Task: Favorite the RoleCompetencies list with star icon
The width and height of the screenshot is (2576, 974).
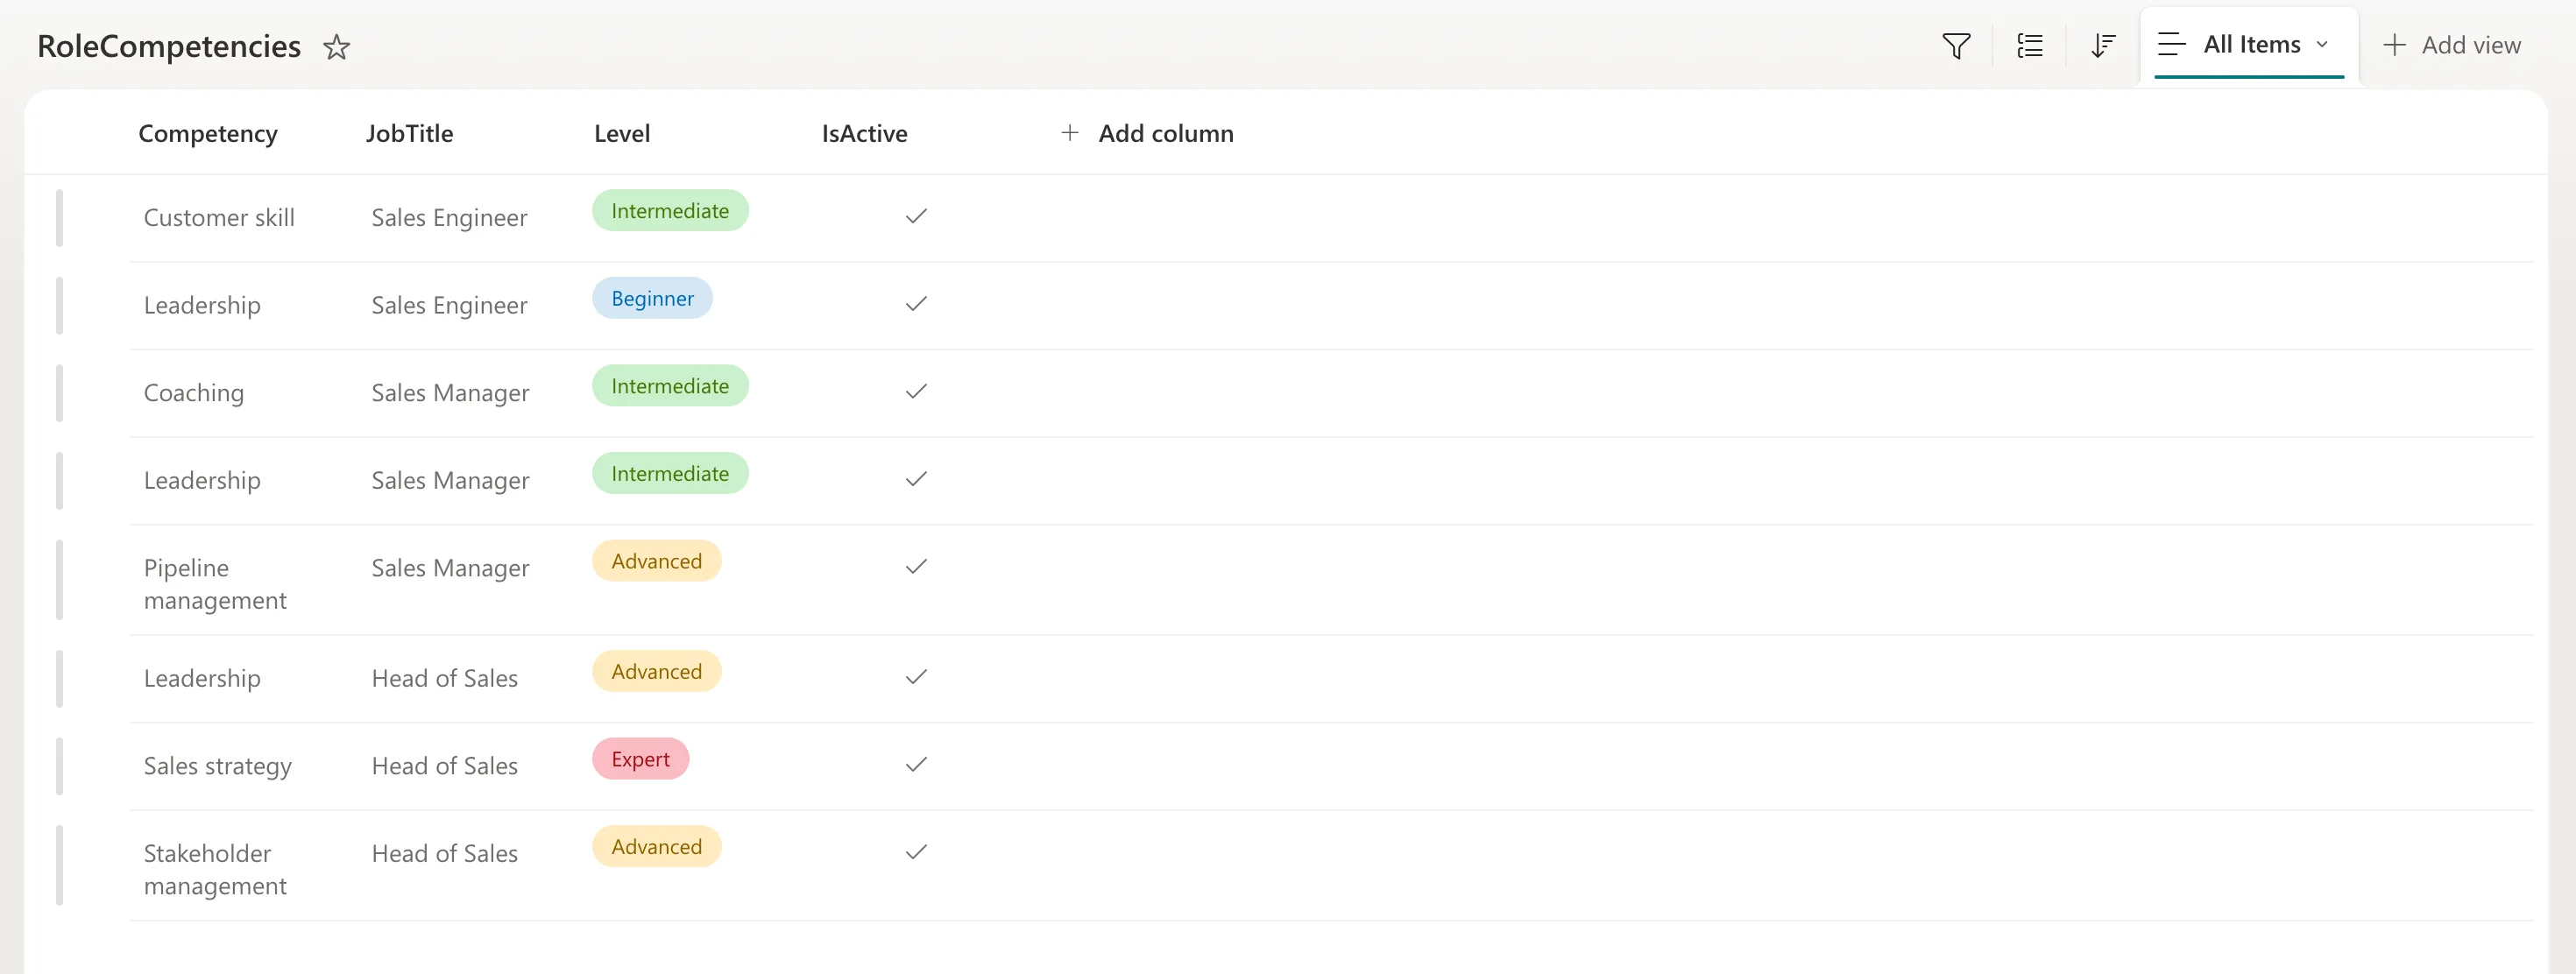Action: (x=337, y=46)
